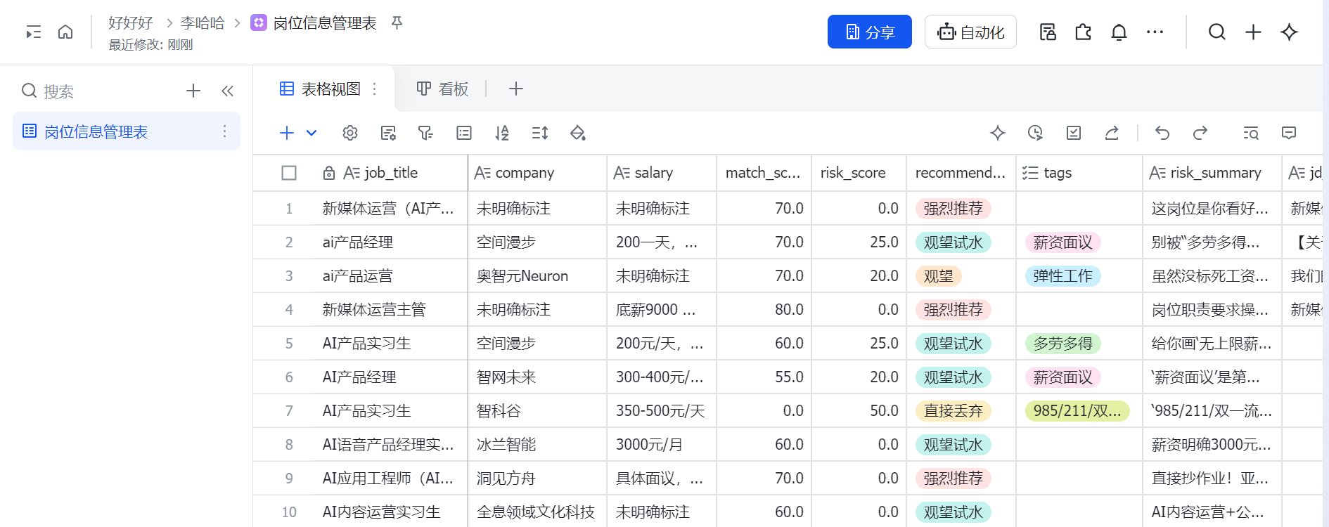Select cell 350-500元/天

pos(662,411)
